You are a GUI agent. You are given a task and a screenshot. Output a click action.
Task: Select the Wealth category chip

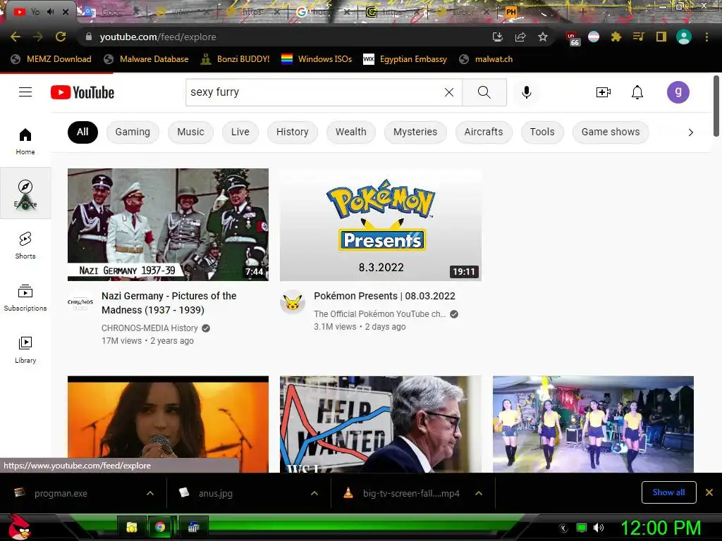(x=351, y=132)
